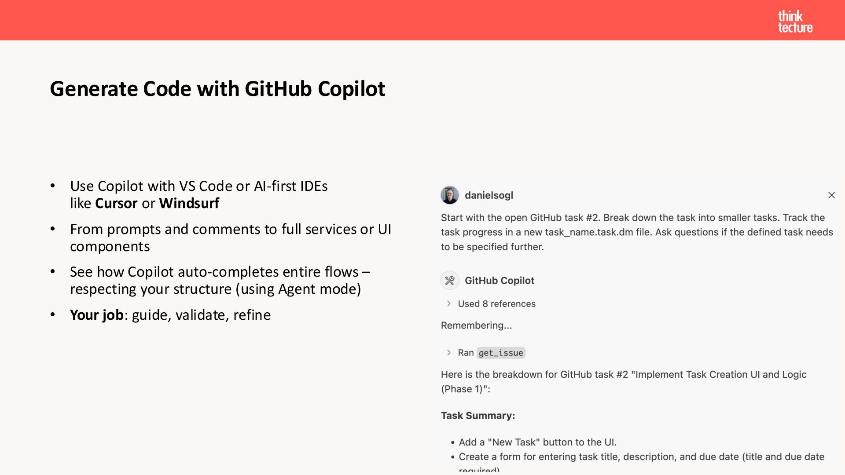Click the bold word Windsurf

(x=189, y=203)
